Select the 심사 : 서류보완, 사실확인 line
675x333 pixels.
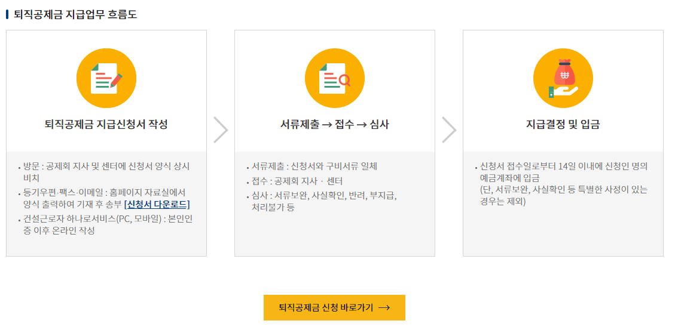324,202
